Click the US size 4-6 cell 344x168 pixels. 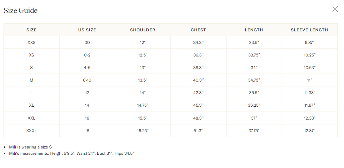point(87,68)
